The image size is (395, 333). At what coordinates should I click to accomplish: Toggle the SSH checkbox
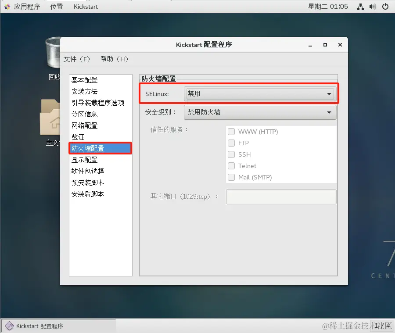point(231,154)
